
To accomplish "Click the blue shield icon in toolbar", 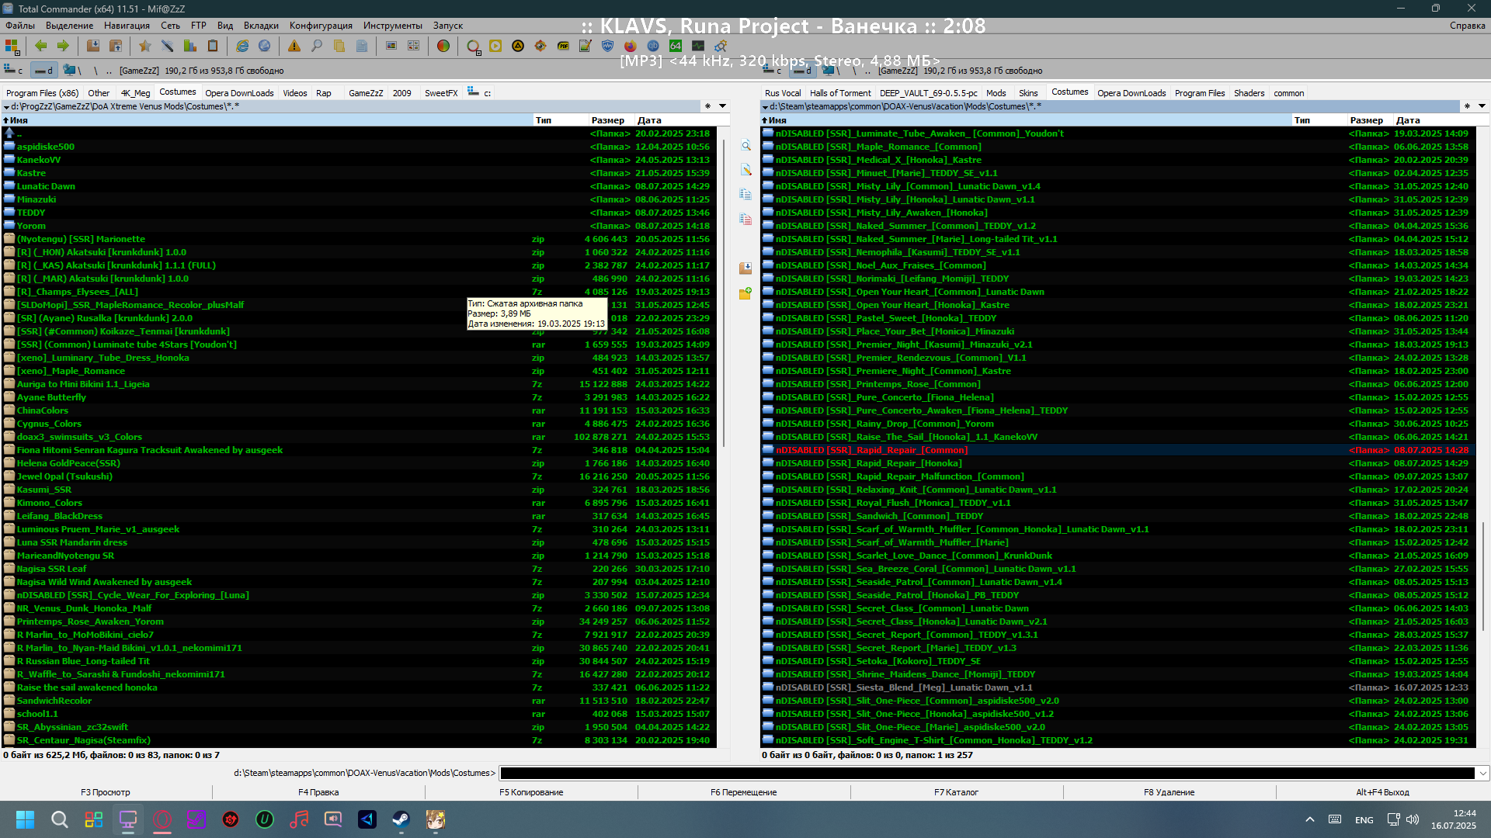I will click(x=608, y=46).
